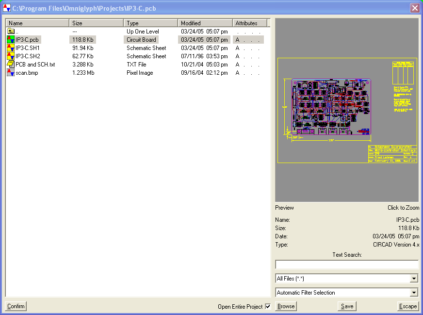Click the application icon in title bar
This screenshot has height=315, width=423.
pos(6,8)
